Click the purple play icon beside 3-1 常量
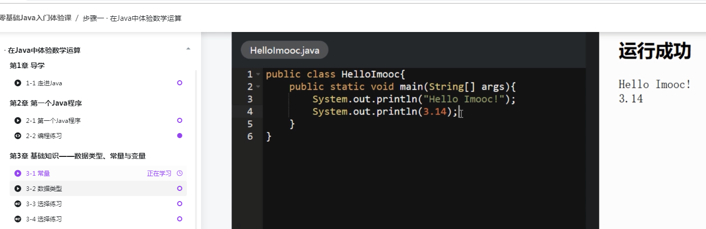The width and height of the screenshot is (706, 229). pos(18,174)
